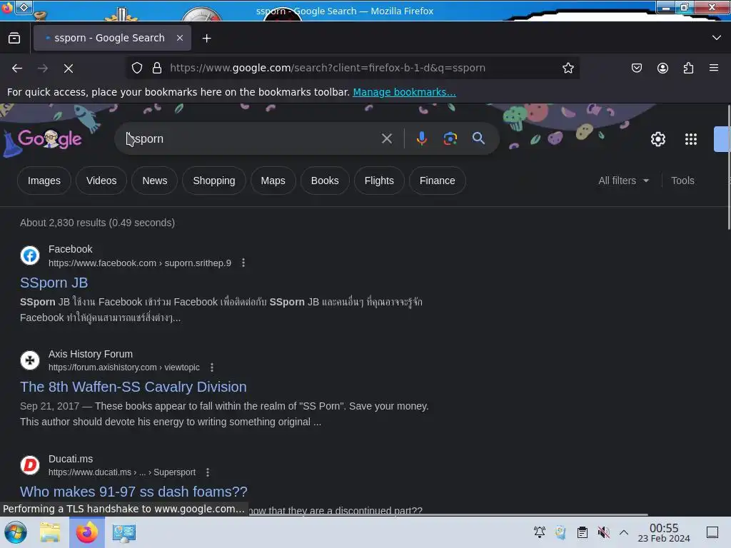Click the Ducati.ms result favicon
The image size is (731, 548).
tap(30, 465)
